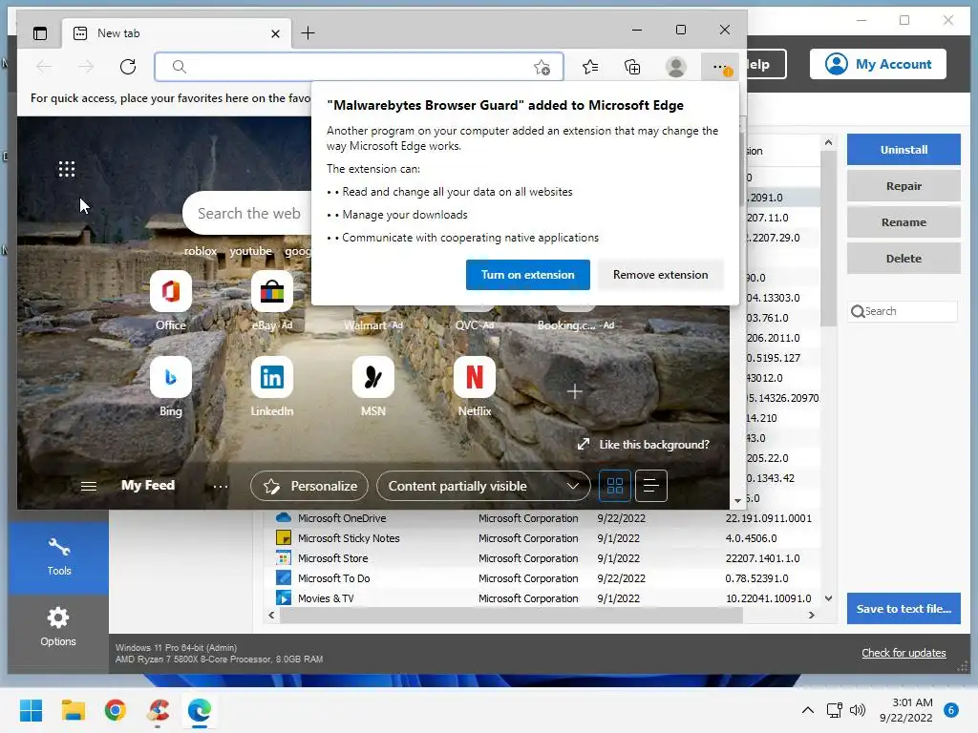Viewport: 978px width, 733px height.
Task: Click the Check for updates link
Action: pyautogui.click(x=904, y=653)
